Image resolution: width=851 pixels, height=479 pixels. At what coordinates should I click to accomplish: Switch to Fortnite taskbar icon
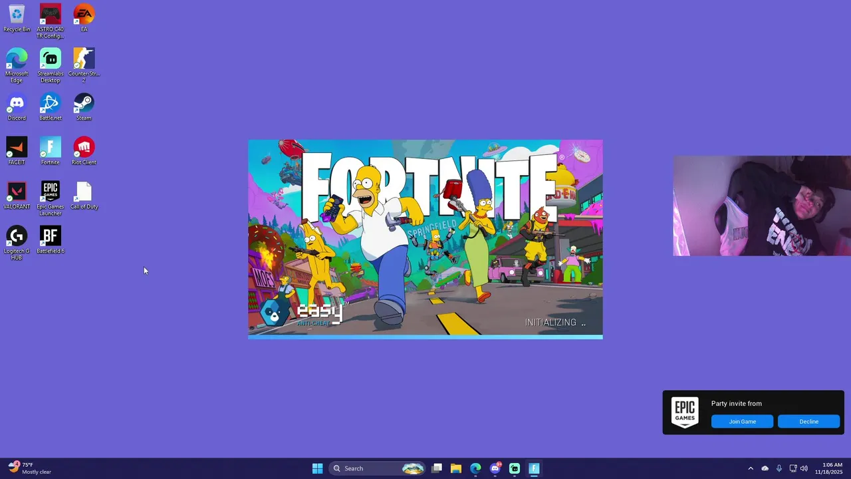[x=534, y=468]
